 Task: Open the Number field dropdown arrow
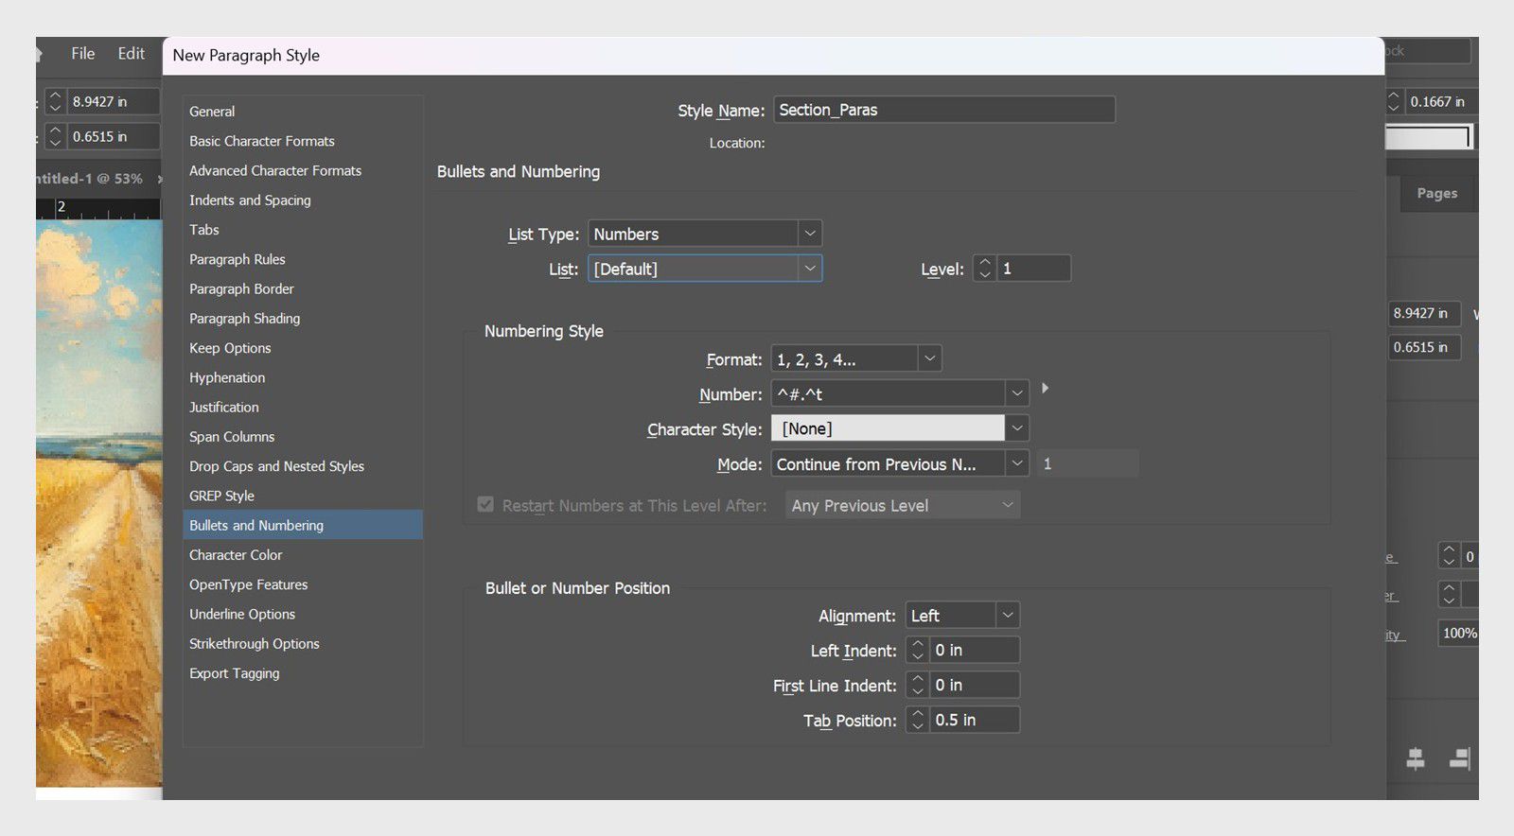pos(1017,393)
